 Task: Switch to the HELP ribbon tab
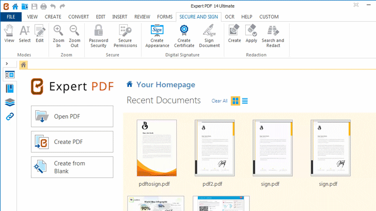point(246,17)
